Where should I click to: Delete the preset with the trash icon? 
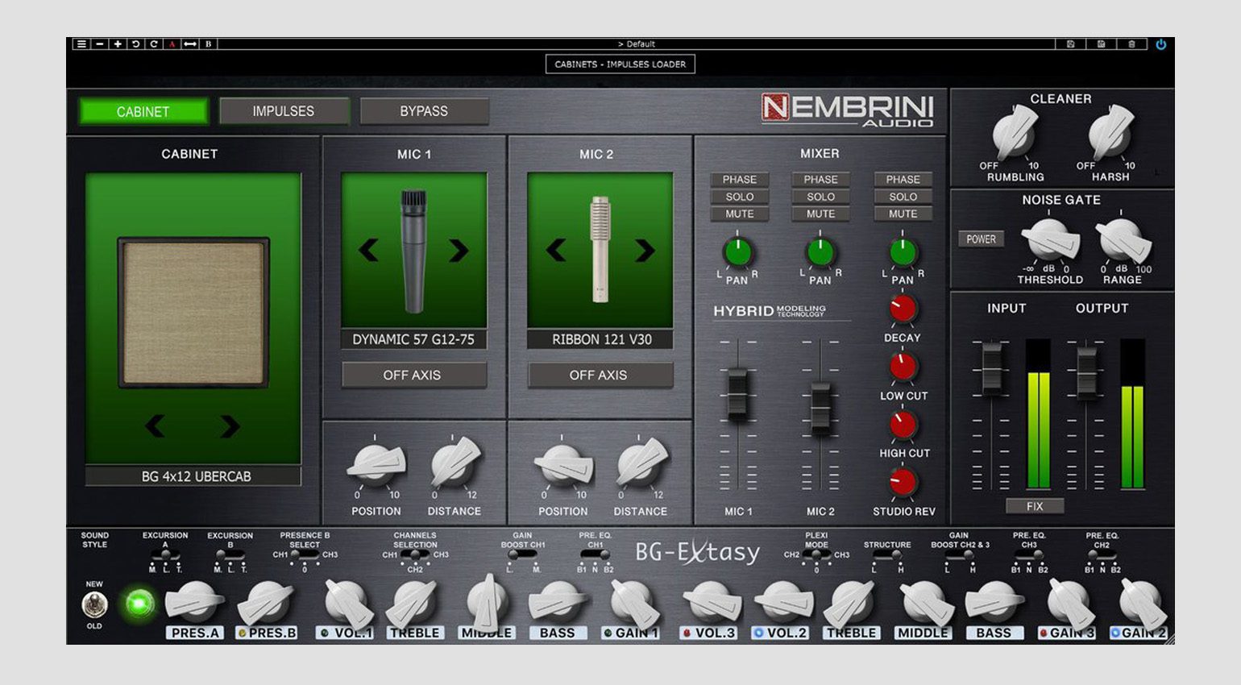click(x=1131, y=44)
